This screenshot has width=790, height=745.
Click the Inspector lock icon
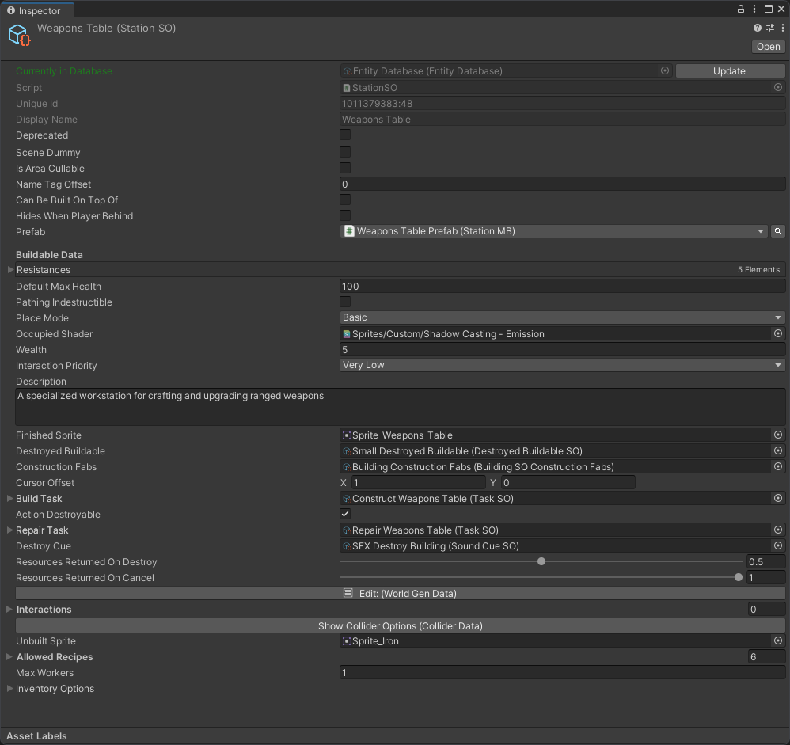pyautogui.click(x=741, y=9)
